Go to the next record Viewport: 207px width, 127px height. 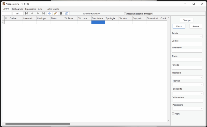pos(38,13)
